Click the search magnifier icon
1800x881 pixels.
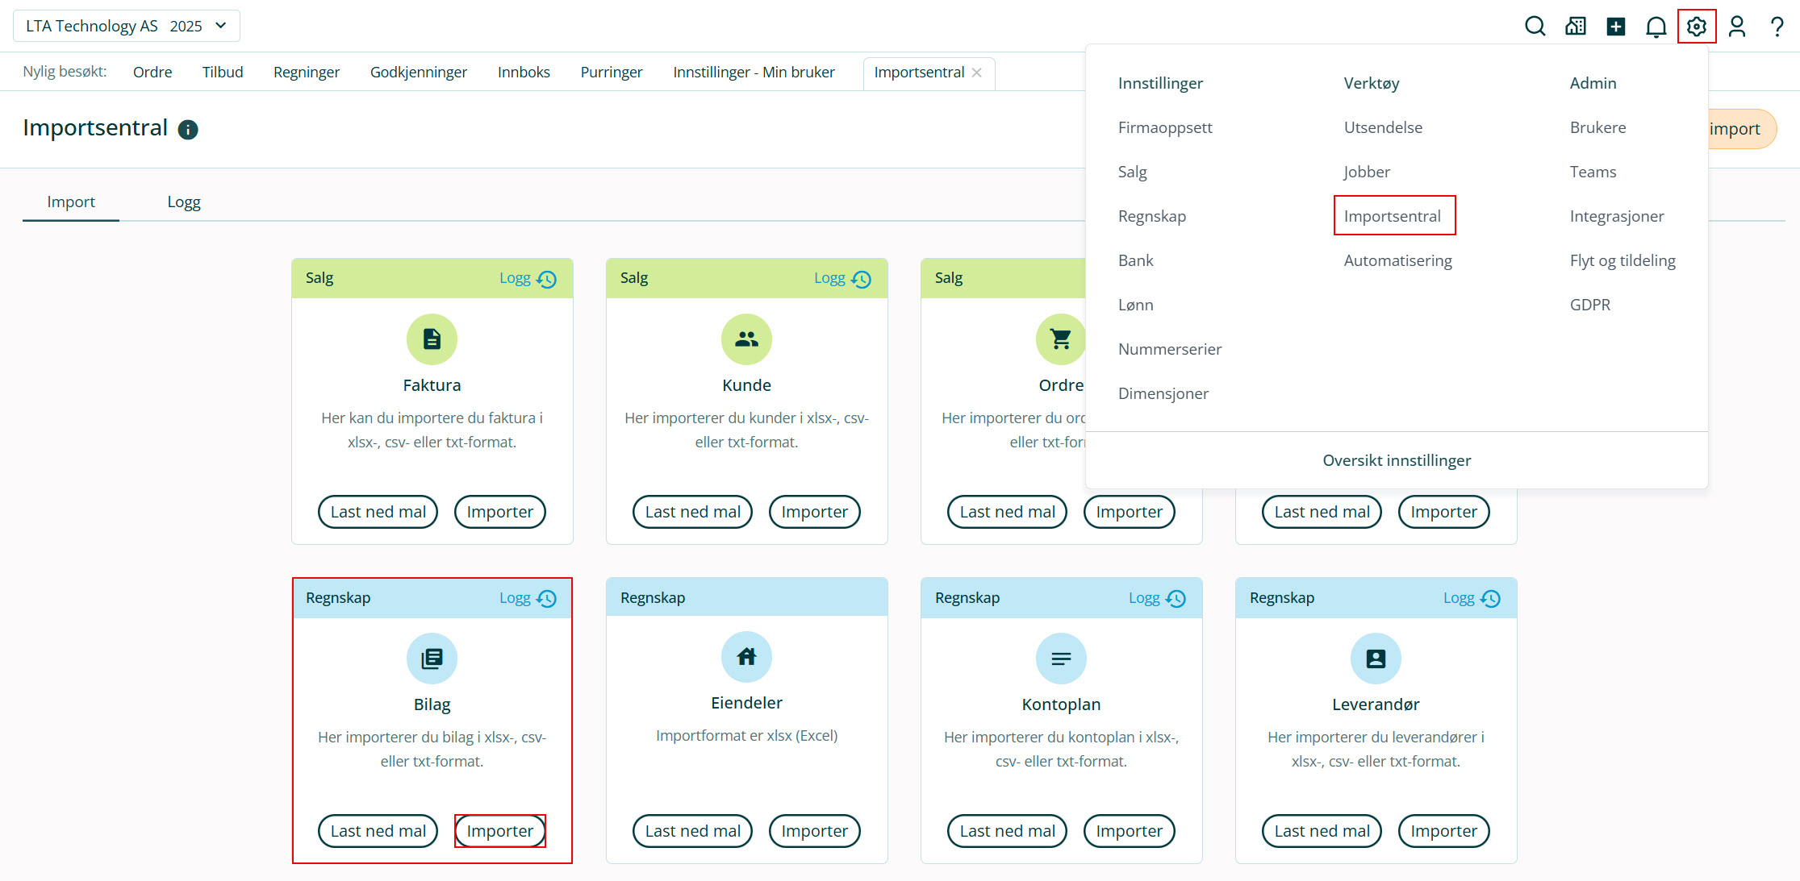[1535, 27]
